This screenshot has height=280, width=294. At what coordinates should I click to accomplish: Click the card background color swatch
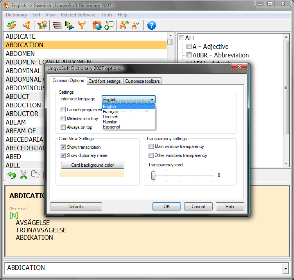tap(92, 174)
